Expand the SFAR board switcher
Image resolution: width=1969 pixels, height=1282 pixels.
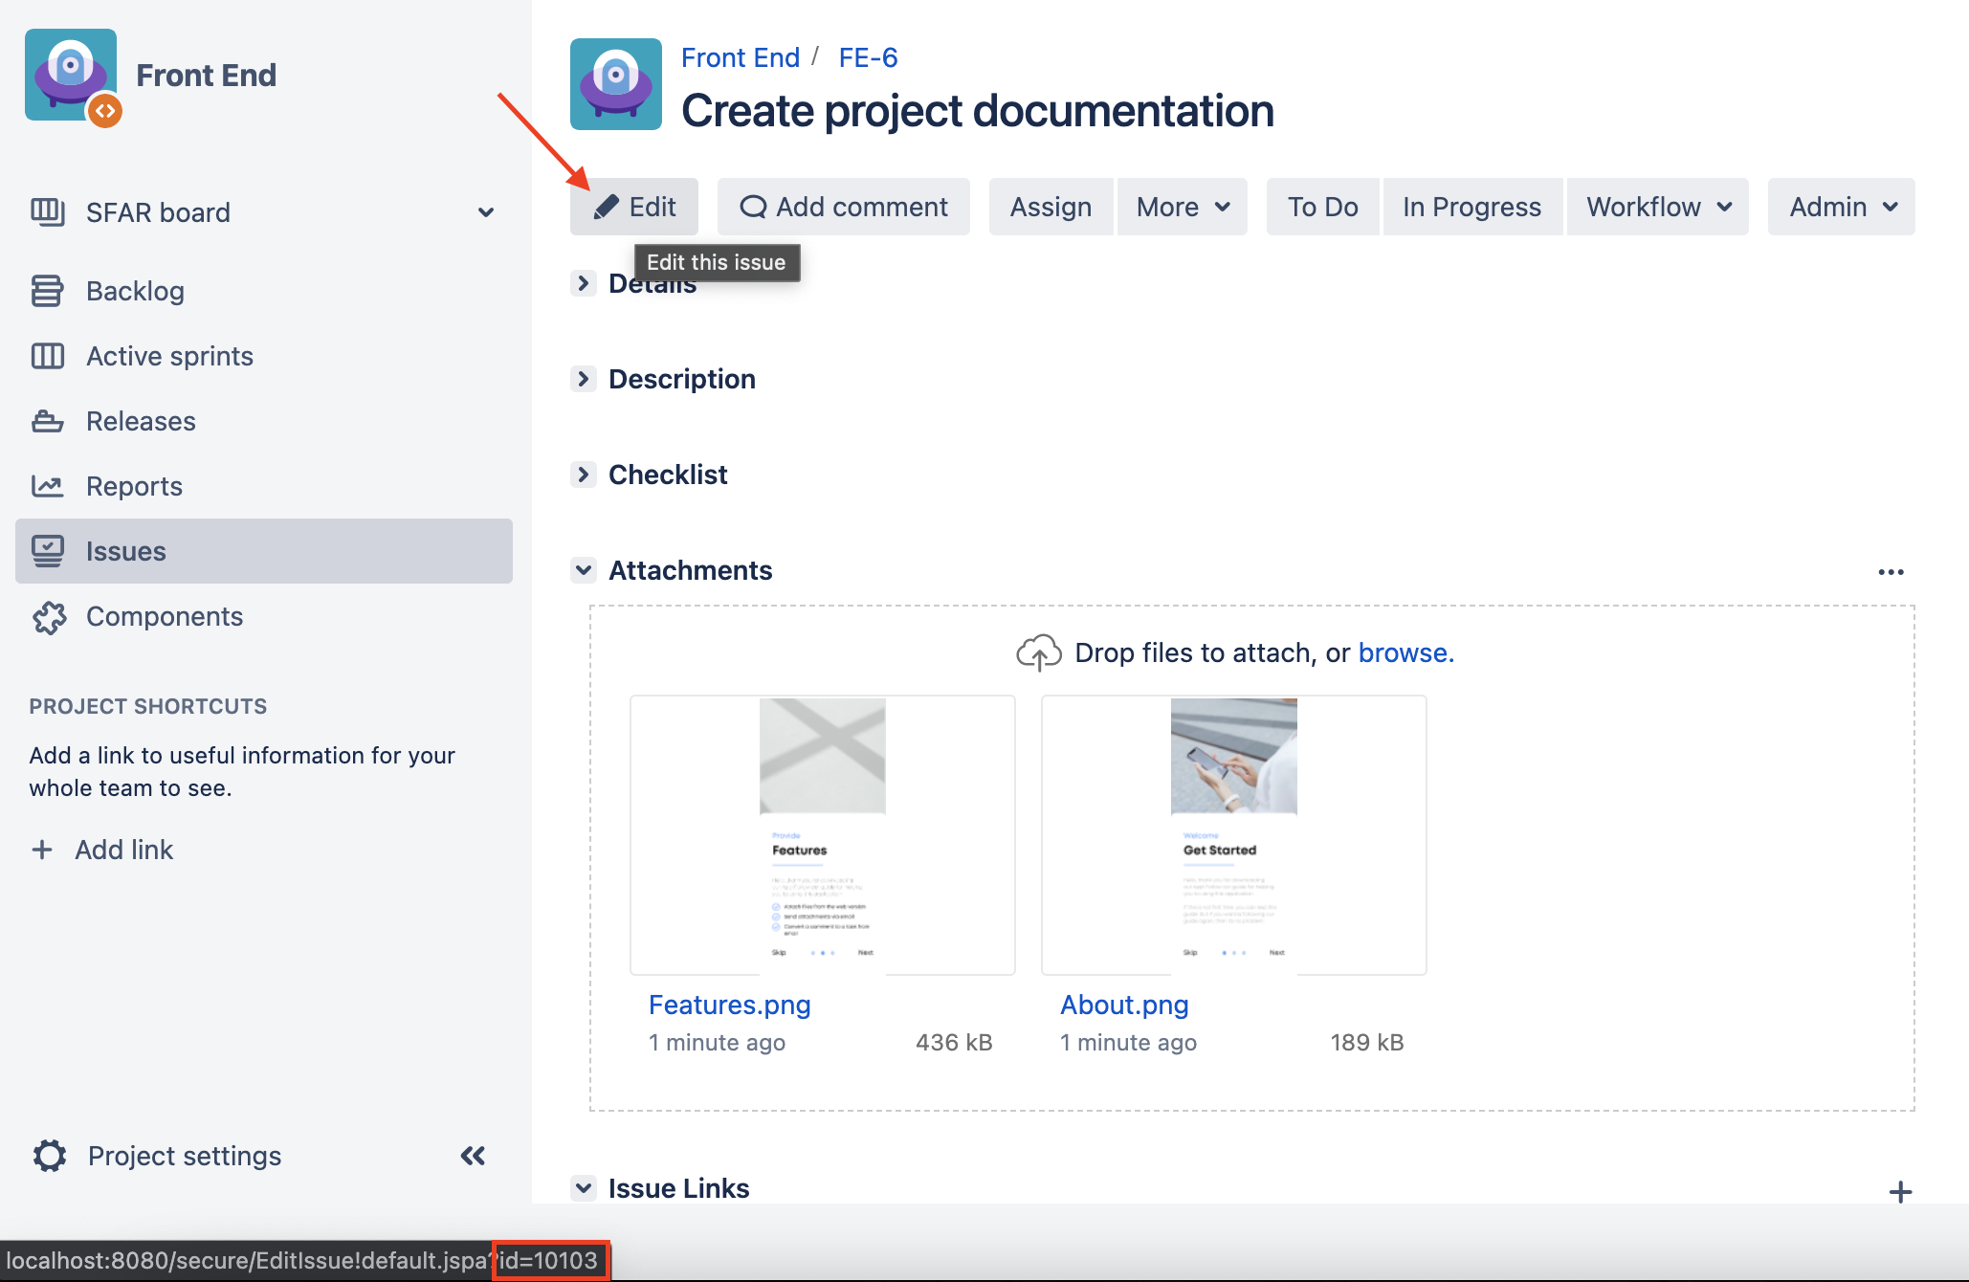click(486, 212)
